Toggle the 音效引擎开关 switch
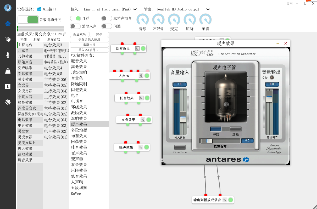 point(28,20)
